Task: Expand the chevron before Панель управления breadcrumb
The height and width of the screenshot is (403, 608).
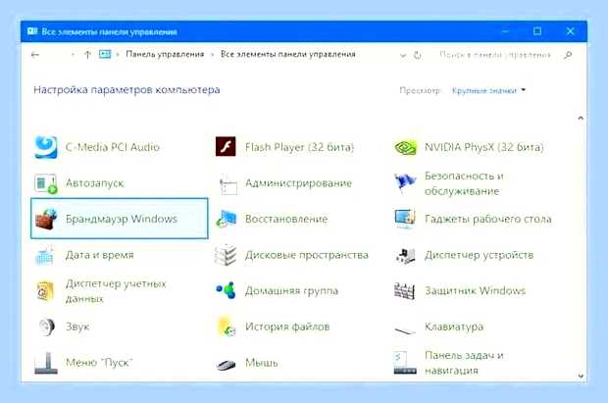Action: (118, 55)
